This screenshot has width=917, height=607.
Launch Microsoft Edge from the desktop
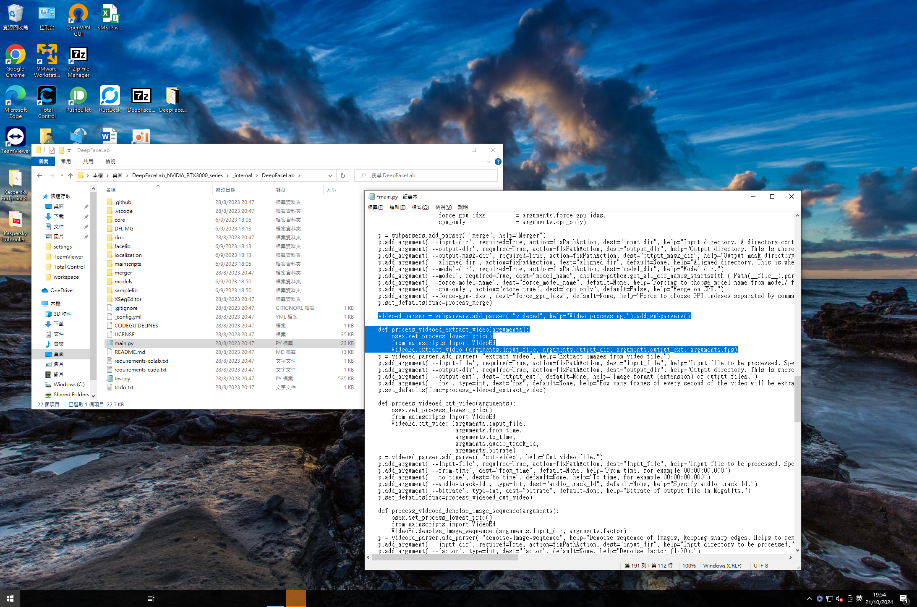pos(16,102)
